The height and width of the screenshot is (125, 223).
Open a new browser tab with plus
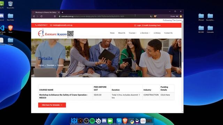62,12
